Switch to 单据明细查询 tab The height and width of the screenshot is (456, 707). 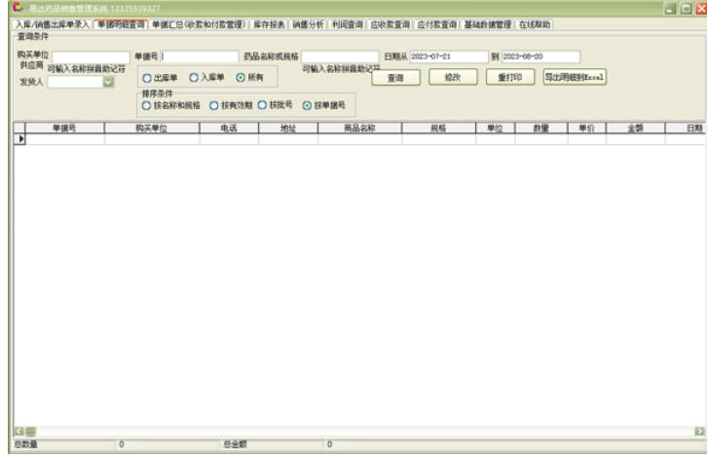tap(121, 24)
